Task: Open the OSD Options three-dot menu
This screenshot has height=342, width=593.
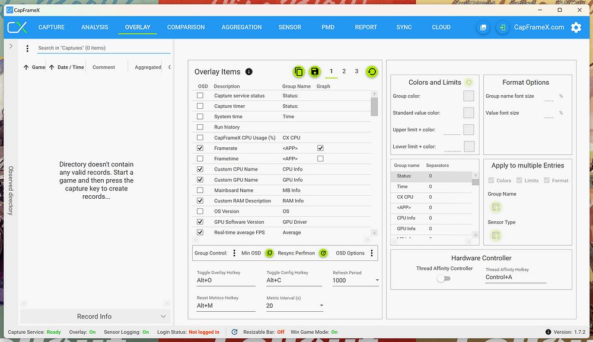Action: pos(372,253)
